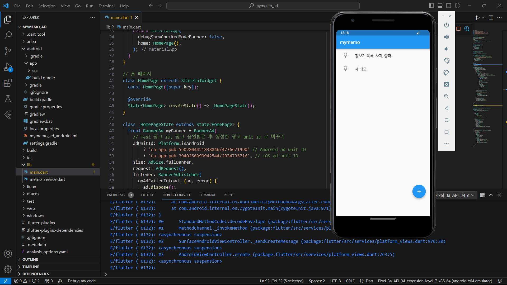Toggle the primary side bar layout button
This screenshot has height=285, width=507.
pyautogui.click(x=431, y=6)
